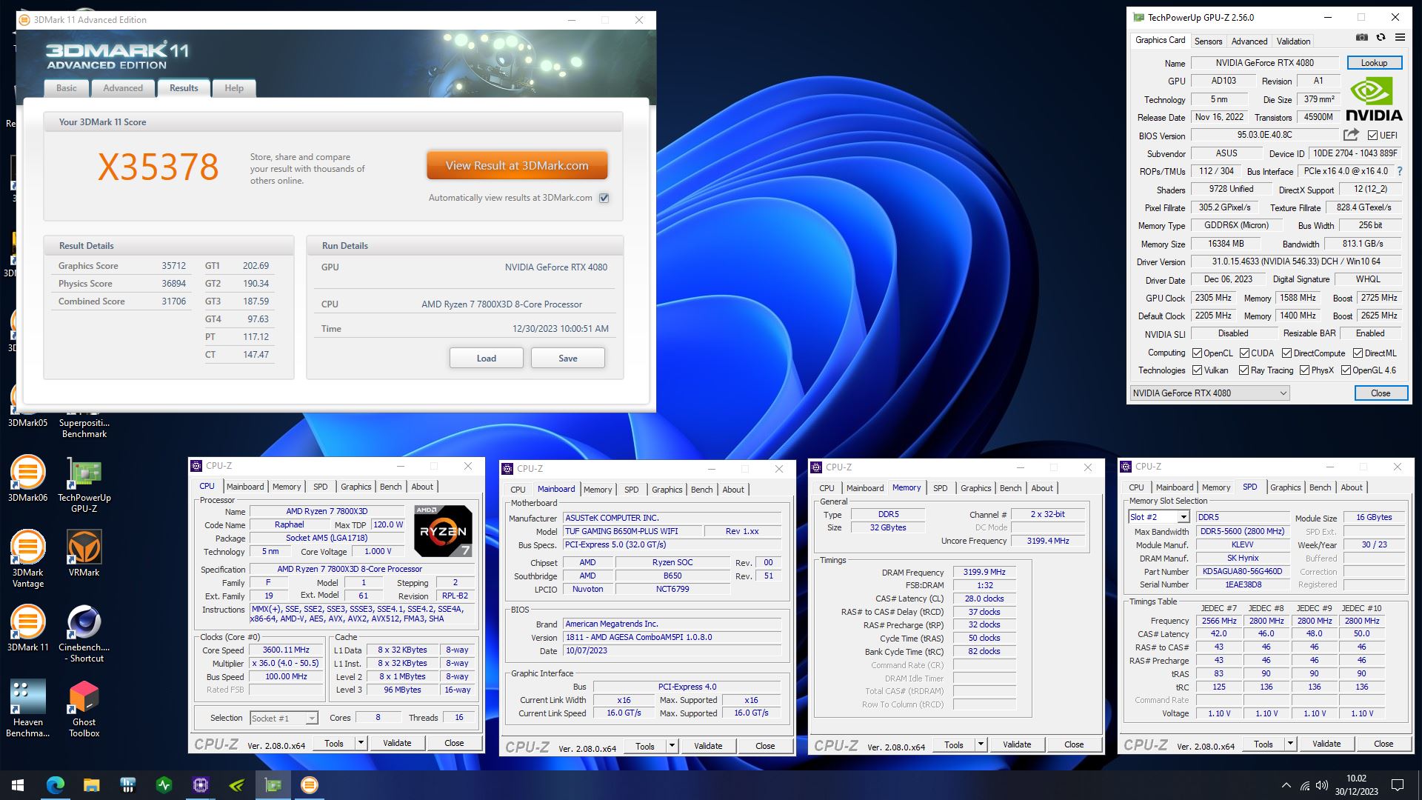Viewport: 1422px width, 800px height.
Task: Click the green monitor taskbar icon
Action: 164,785
